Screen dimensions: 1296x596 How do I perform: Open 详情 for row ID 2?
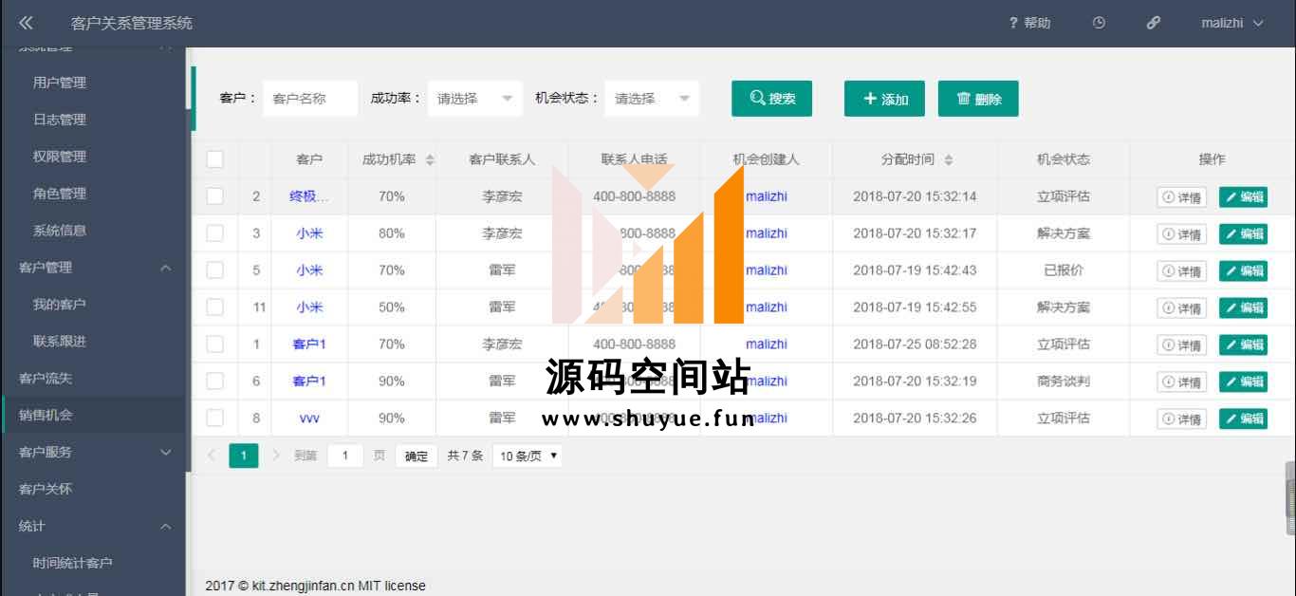1181,197
